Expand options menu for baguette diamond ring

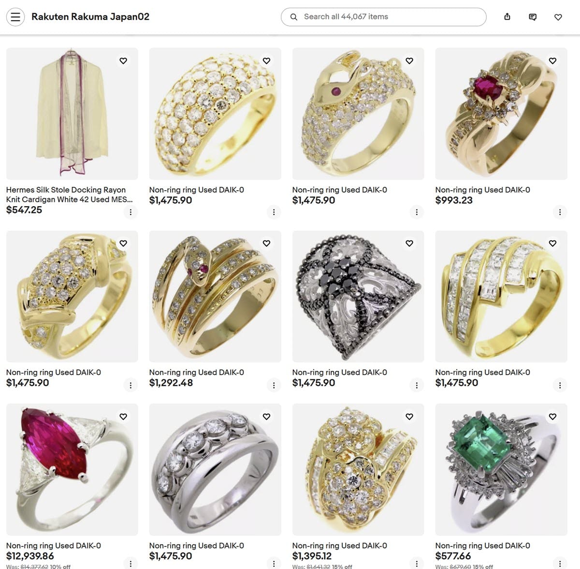560,385
